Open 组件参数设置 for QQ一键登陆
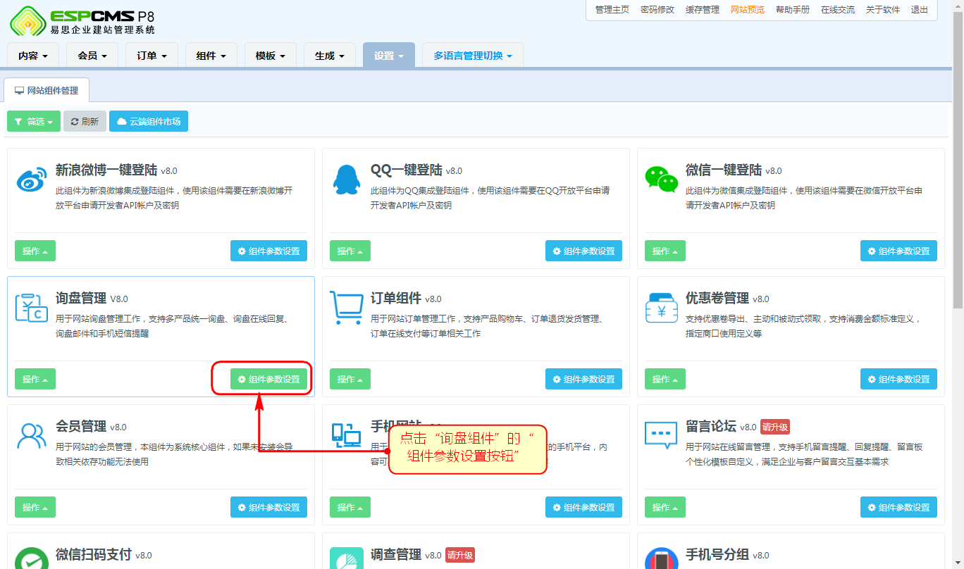Image resolution: width=964 pixels, height=569 pixels. click(x=583, y=251)
